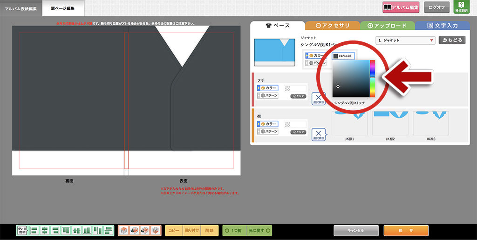Bring layer to front icon
Image resolution: width=477 pixels, height=240 pixels.
coord(123,230)
